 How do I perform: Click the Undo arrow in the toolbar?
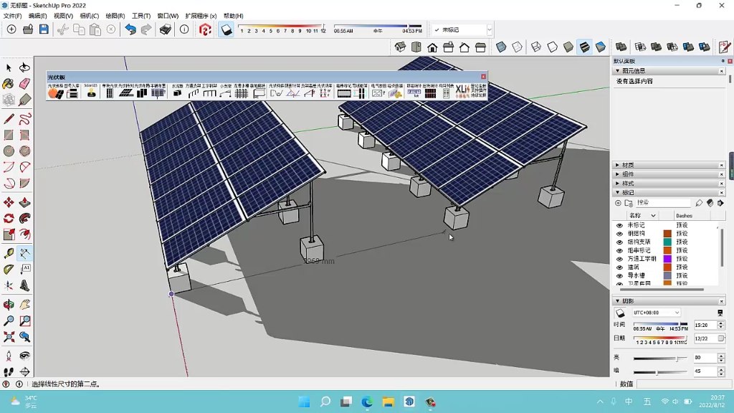pos(130,29)
